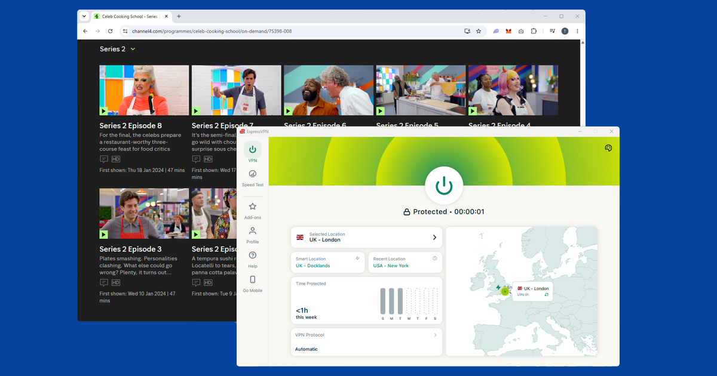Image resolution: width=717 pixels, height=376 pixels.
Task: Open the MetaMask fox extension icon
Action: (x=508, y=31)
